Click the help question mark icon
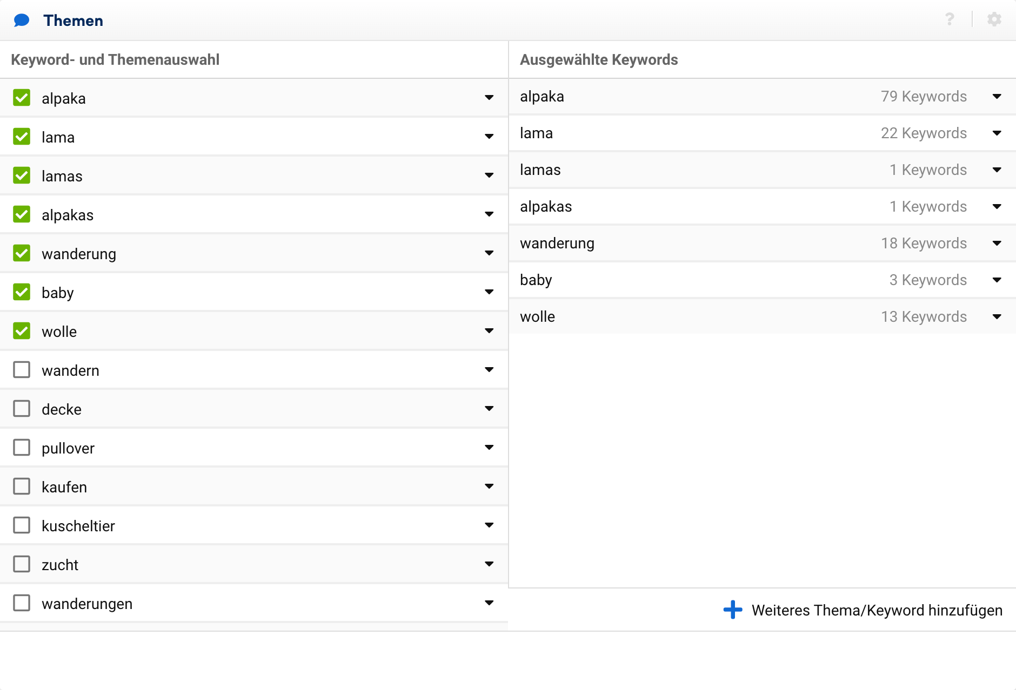This screenshot has height=690, width=1016. (950, 19)
